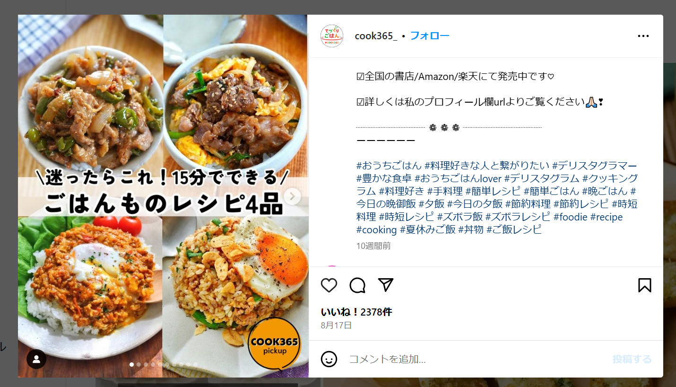Follow cook365_ with フォロー button
Viewport: 676px width, 387px height.
[x=430, y=36]
